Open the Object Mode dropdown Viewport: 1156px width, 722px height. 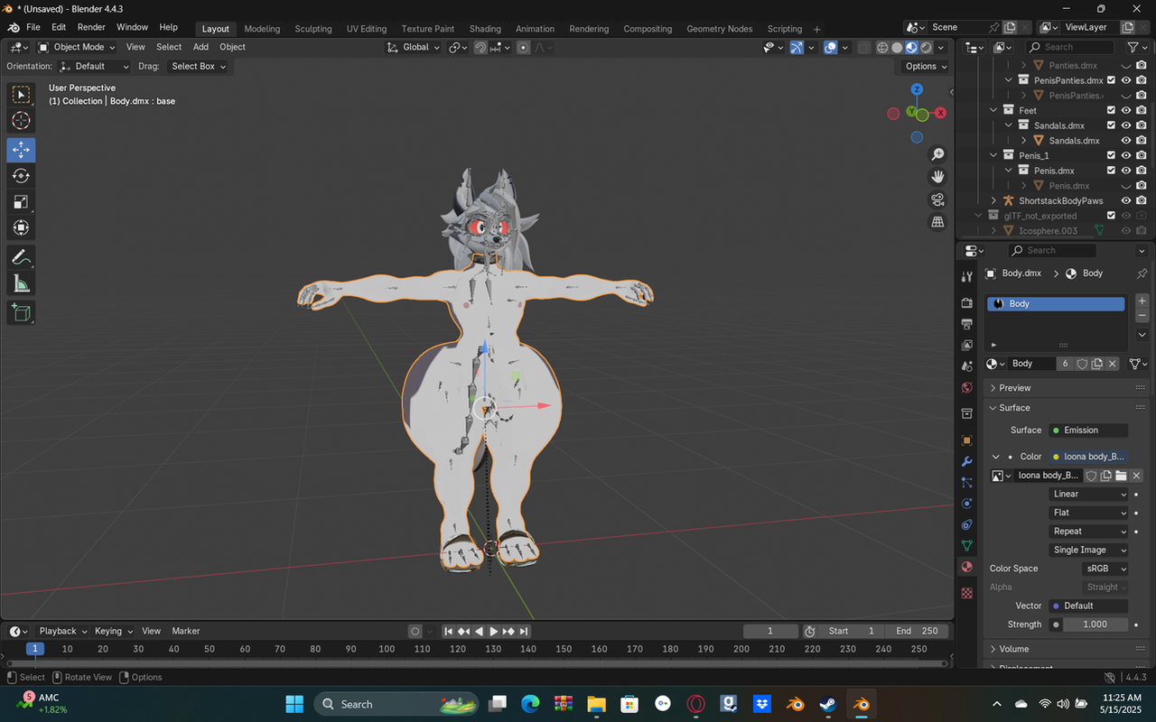pyautogui.click(x=77, y=47)
